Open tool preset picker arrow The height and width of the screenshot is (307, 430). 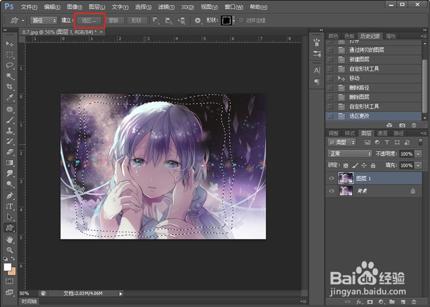[x=23, y=20]
